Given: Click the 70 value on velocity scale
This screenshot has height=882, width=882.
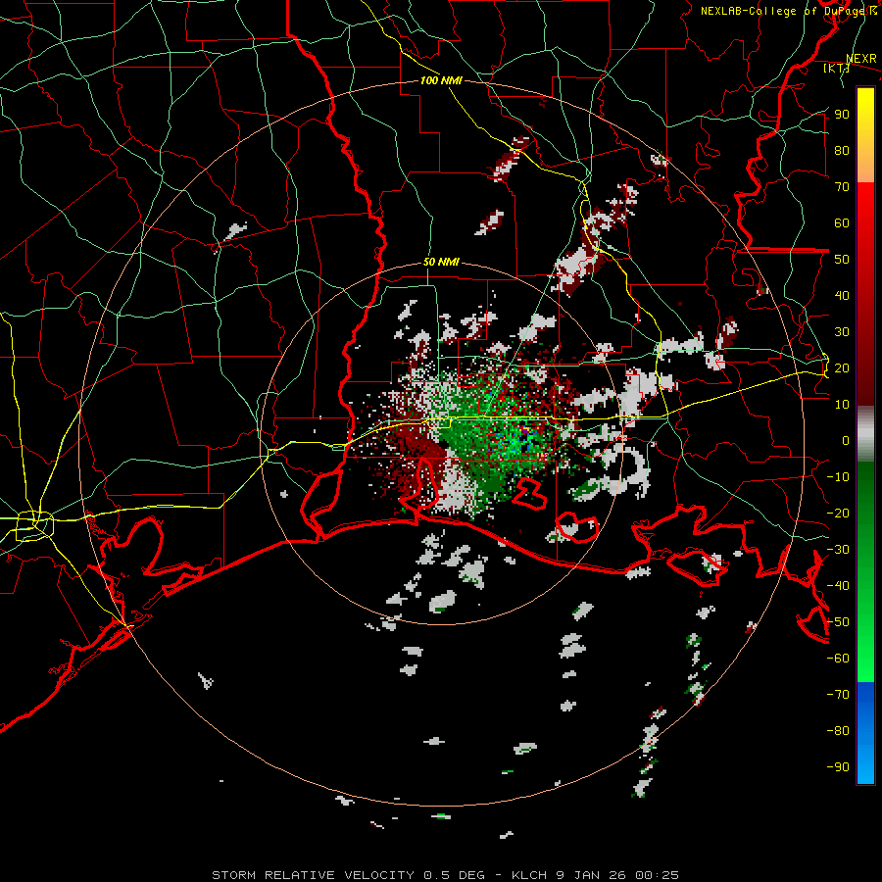Looking at the screenshot, I should click(x=842, y=187).
